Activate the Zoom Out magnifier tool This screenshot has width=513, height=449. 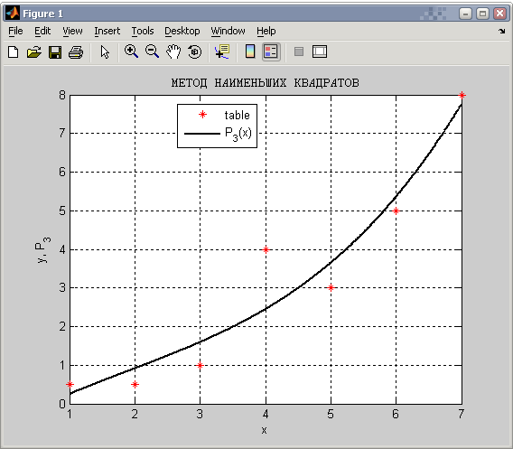pos(152,51)
